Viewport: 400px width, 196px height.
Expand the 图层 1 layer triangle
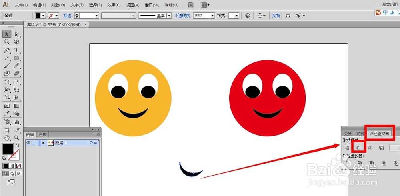point(44,143)
